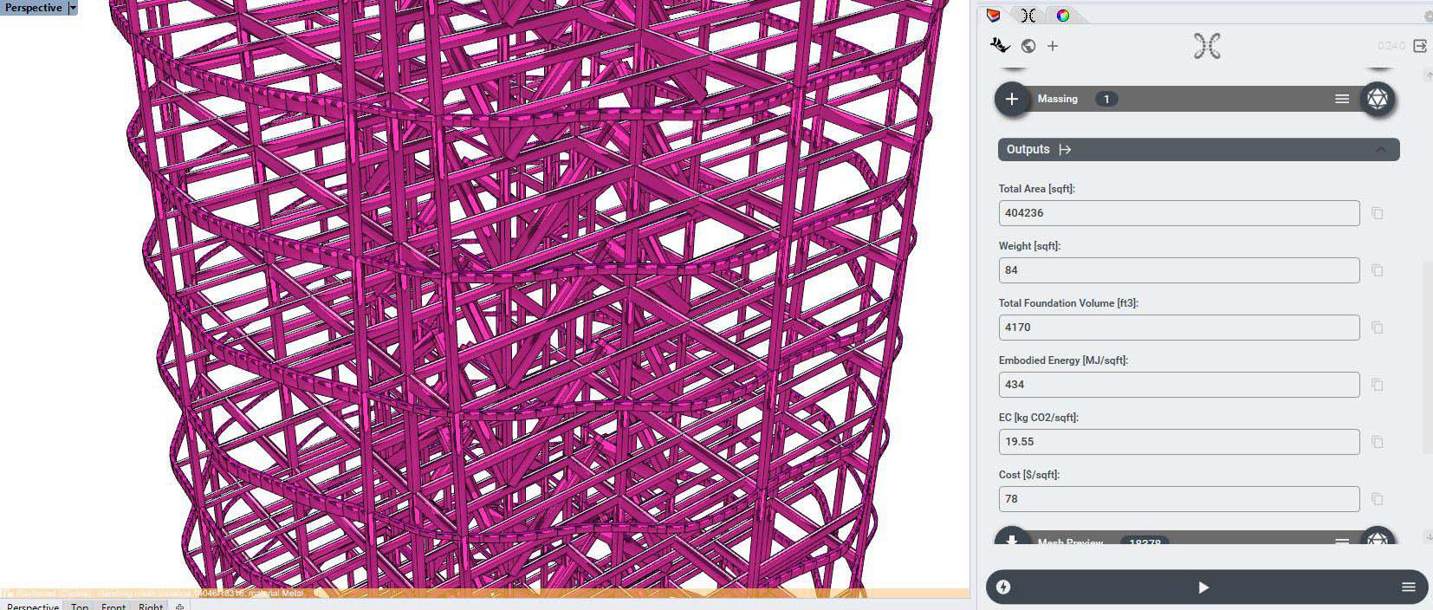Open the Perspective viewport title dropdown arrow
Image resolution: width=1433 pixels, height=610 pixels.
[73, 8]
